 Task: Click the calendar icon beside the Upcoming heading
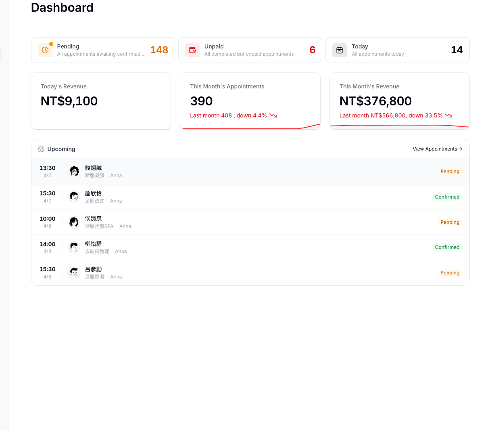click(x=41, y=149)
